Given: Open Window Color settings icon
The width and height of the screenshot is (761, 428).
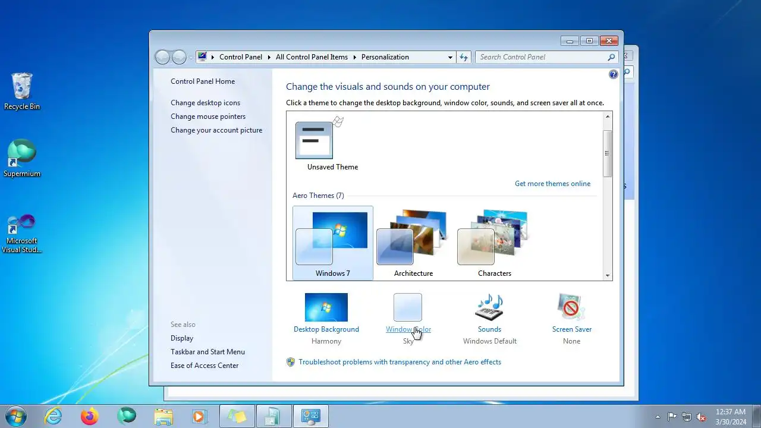Looking at the screenshot, I should point(408,307).
